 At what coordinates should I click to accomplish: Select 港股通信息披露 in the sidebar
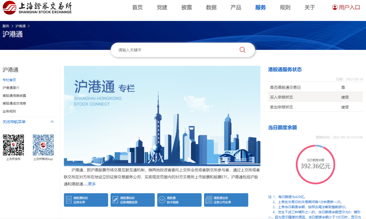click(14, 95)
